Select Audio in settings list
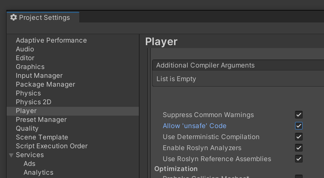The image size is (324, 178). click(x=25, y=49)
